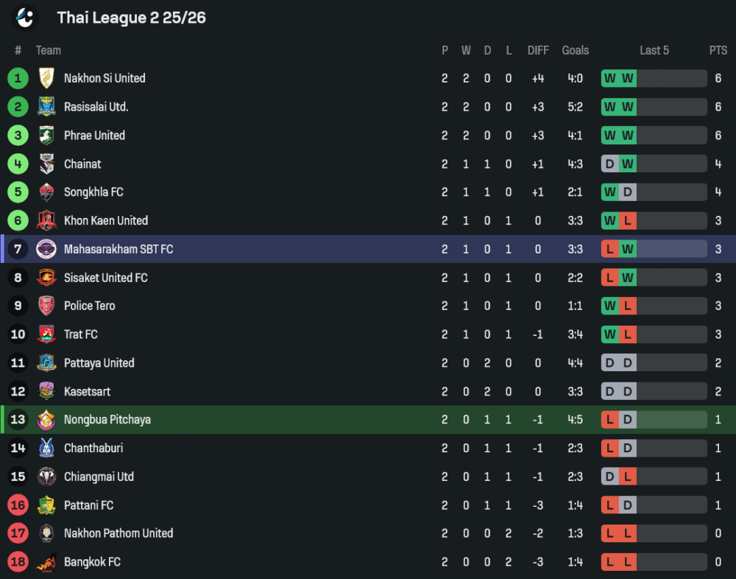Click the Chanthaburi rabbit crest
This screenshot has height=579, width=736.
[46, 448]
